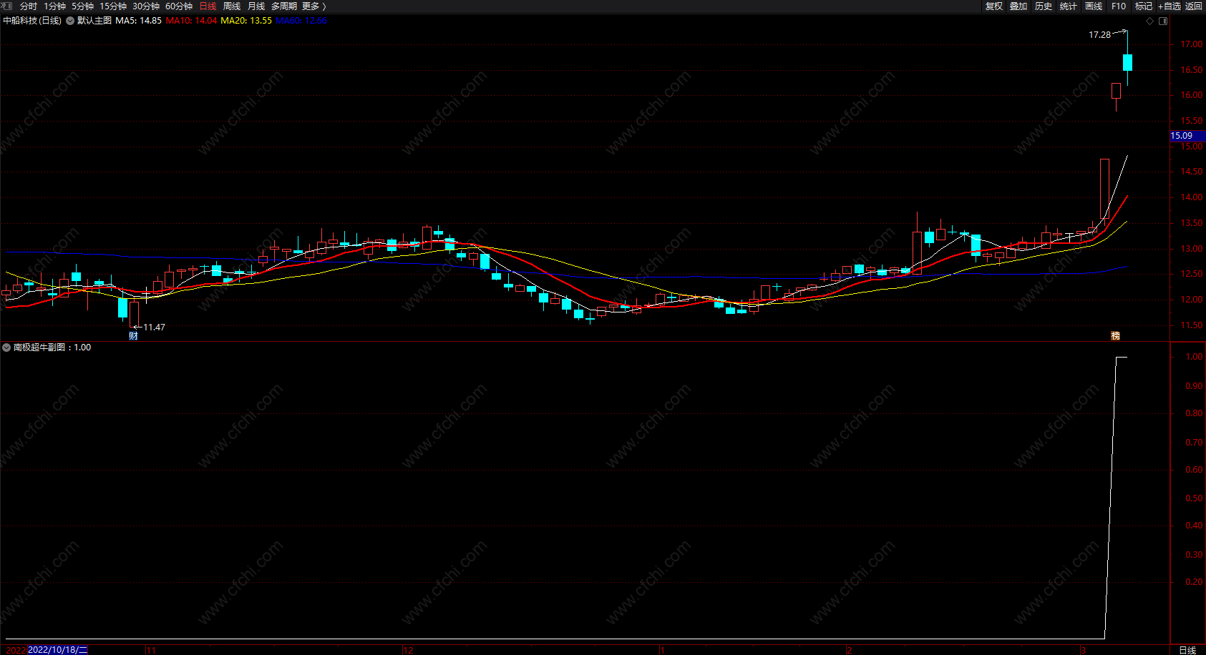Open the 复权 adjustment option

click(994, 6)
